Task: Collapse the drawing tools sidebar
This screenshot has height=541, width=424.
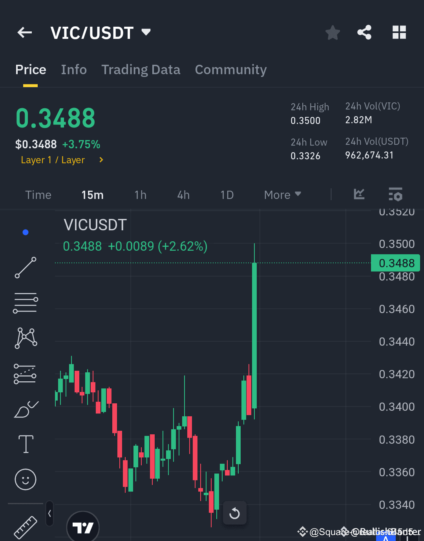Action: pyautogui.click(x=49, y=513)
